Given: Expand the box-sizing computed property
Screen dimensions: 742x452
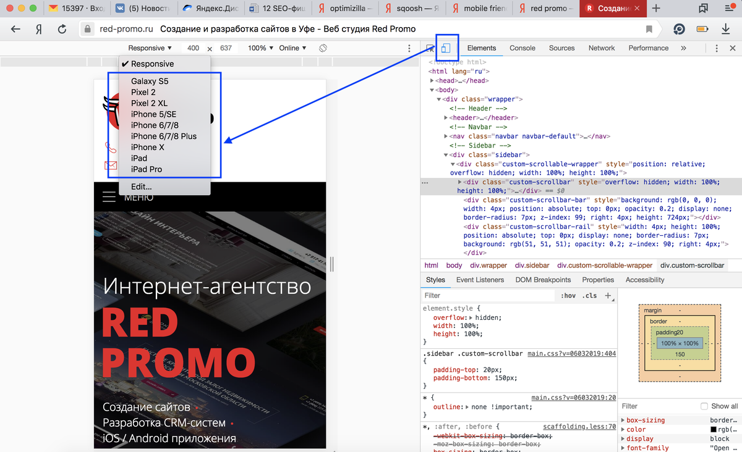Looking at the screenshot, I should pyautogui.click(x=623, y=421).
